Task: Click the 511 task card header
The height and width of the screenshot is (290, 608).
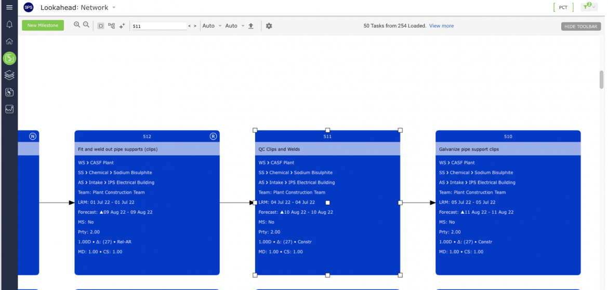Action: coord(328,136)
